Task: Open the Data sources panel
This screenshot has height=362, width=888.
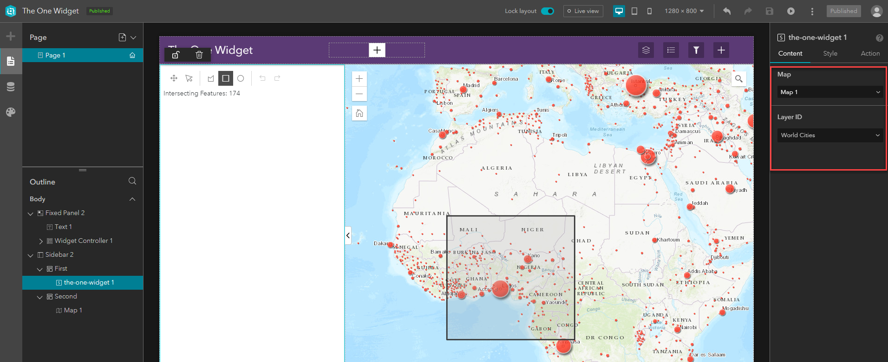Action: coord(11,87)
